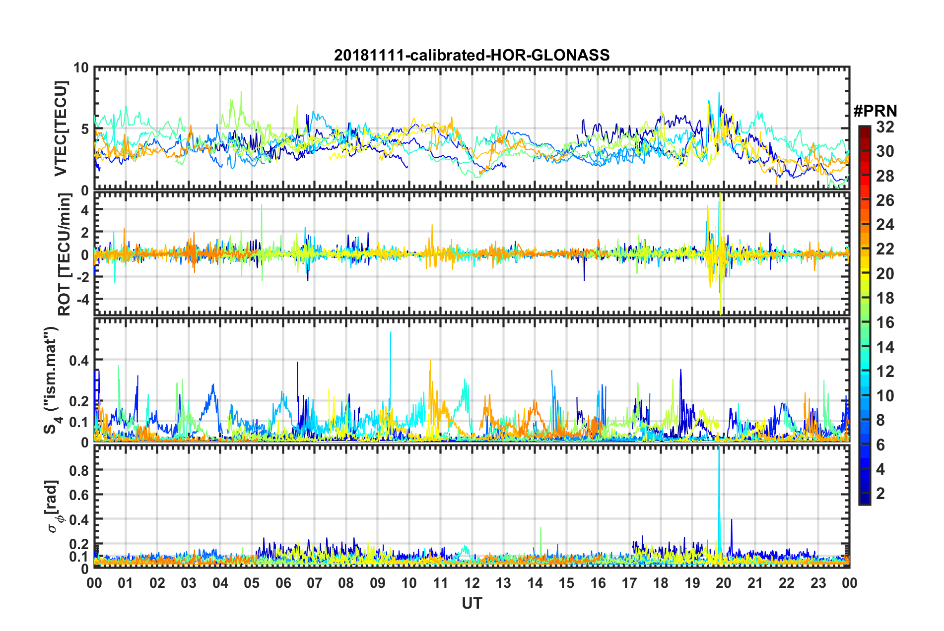Click x-axis hour label 03

189,583
